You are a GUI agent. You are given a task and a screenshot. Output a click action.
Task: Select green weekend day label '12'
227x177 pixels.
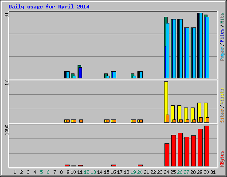pos(86,172)
